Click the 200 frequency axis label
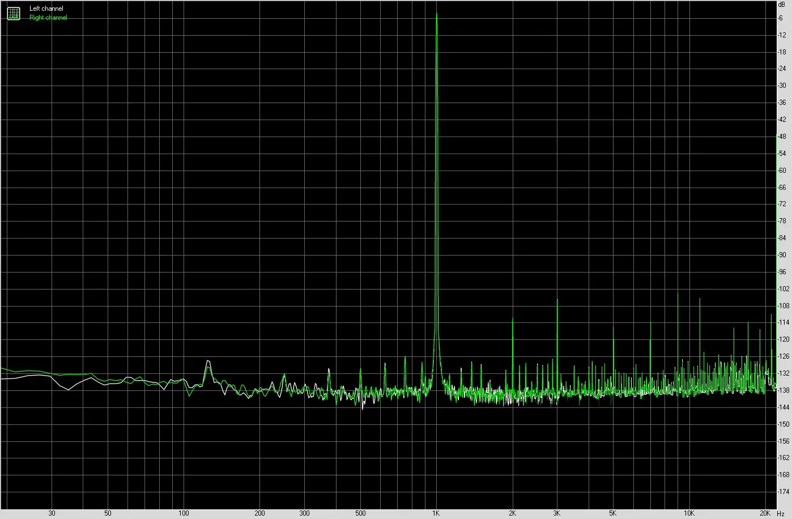Image resolution: width=792 pixels, height=519 pixels. pos(259,513)
